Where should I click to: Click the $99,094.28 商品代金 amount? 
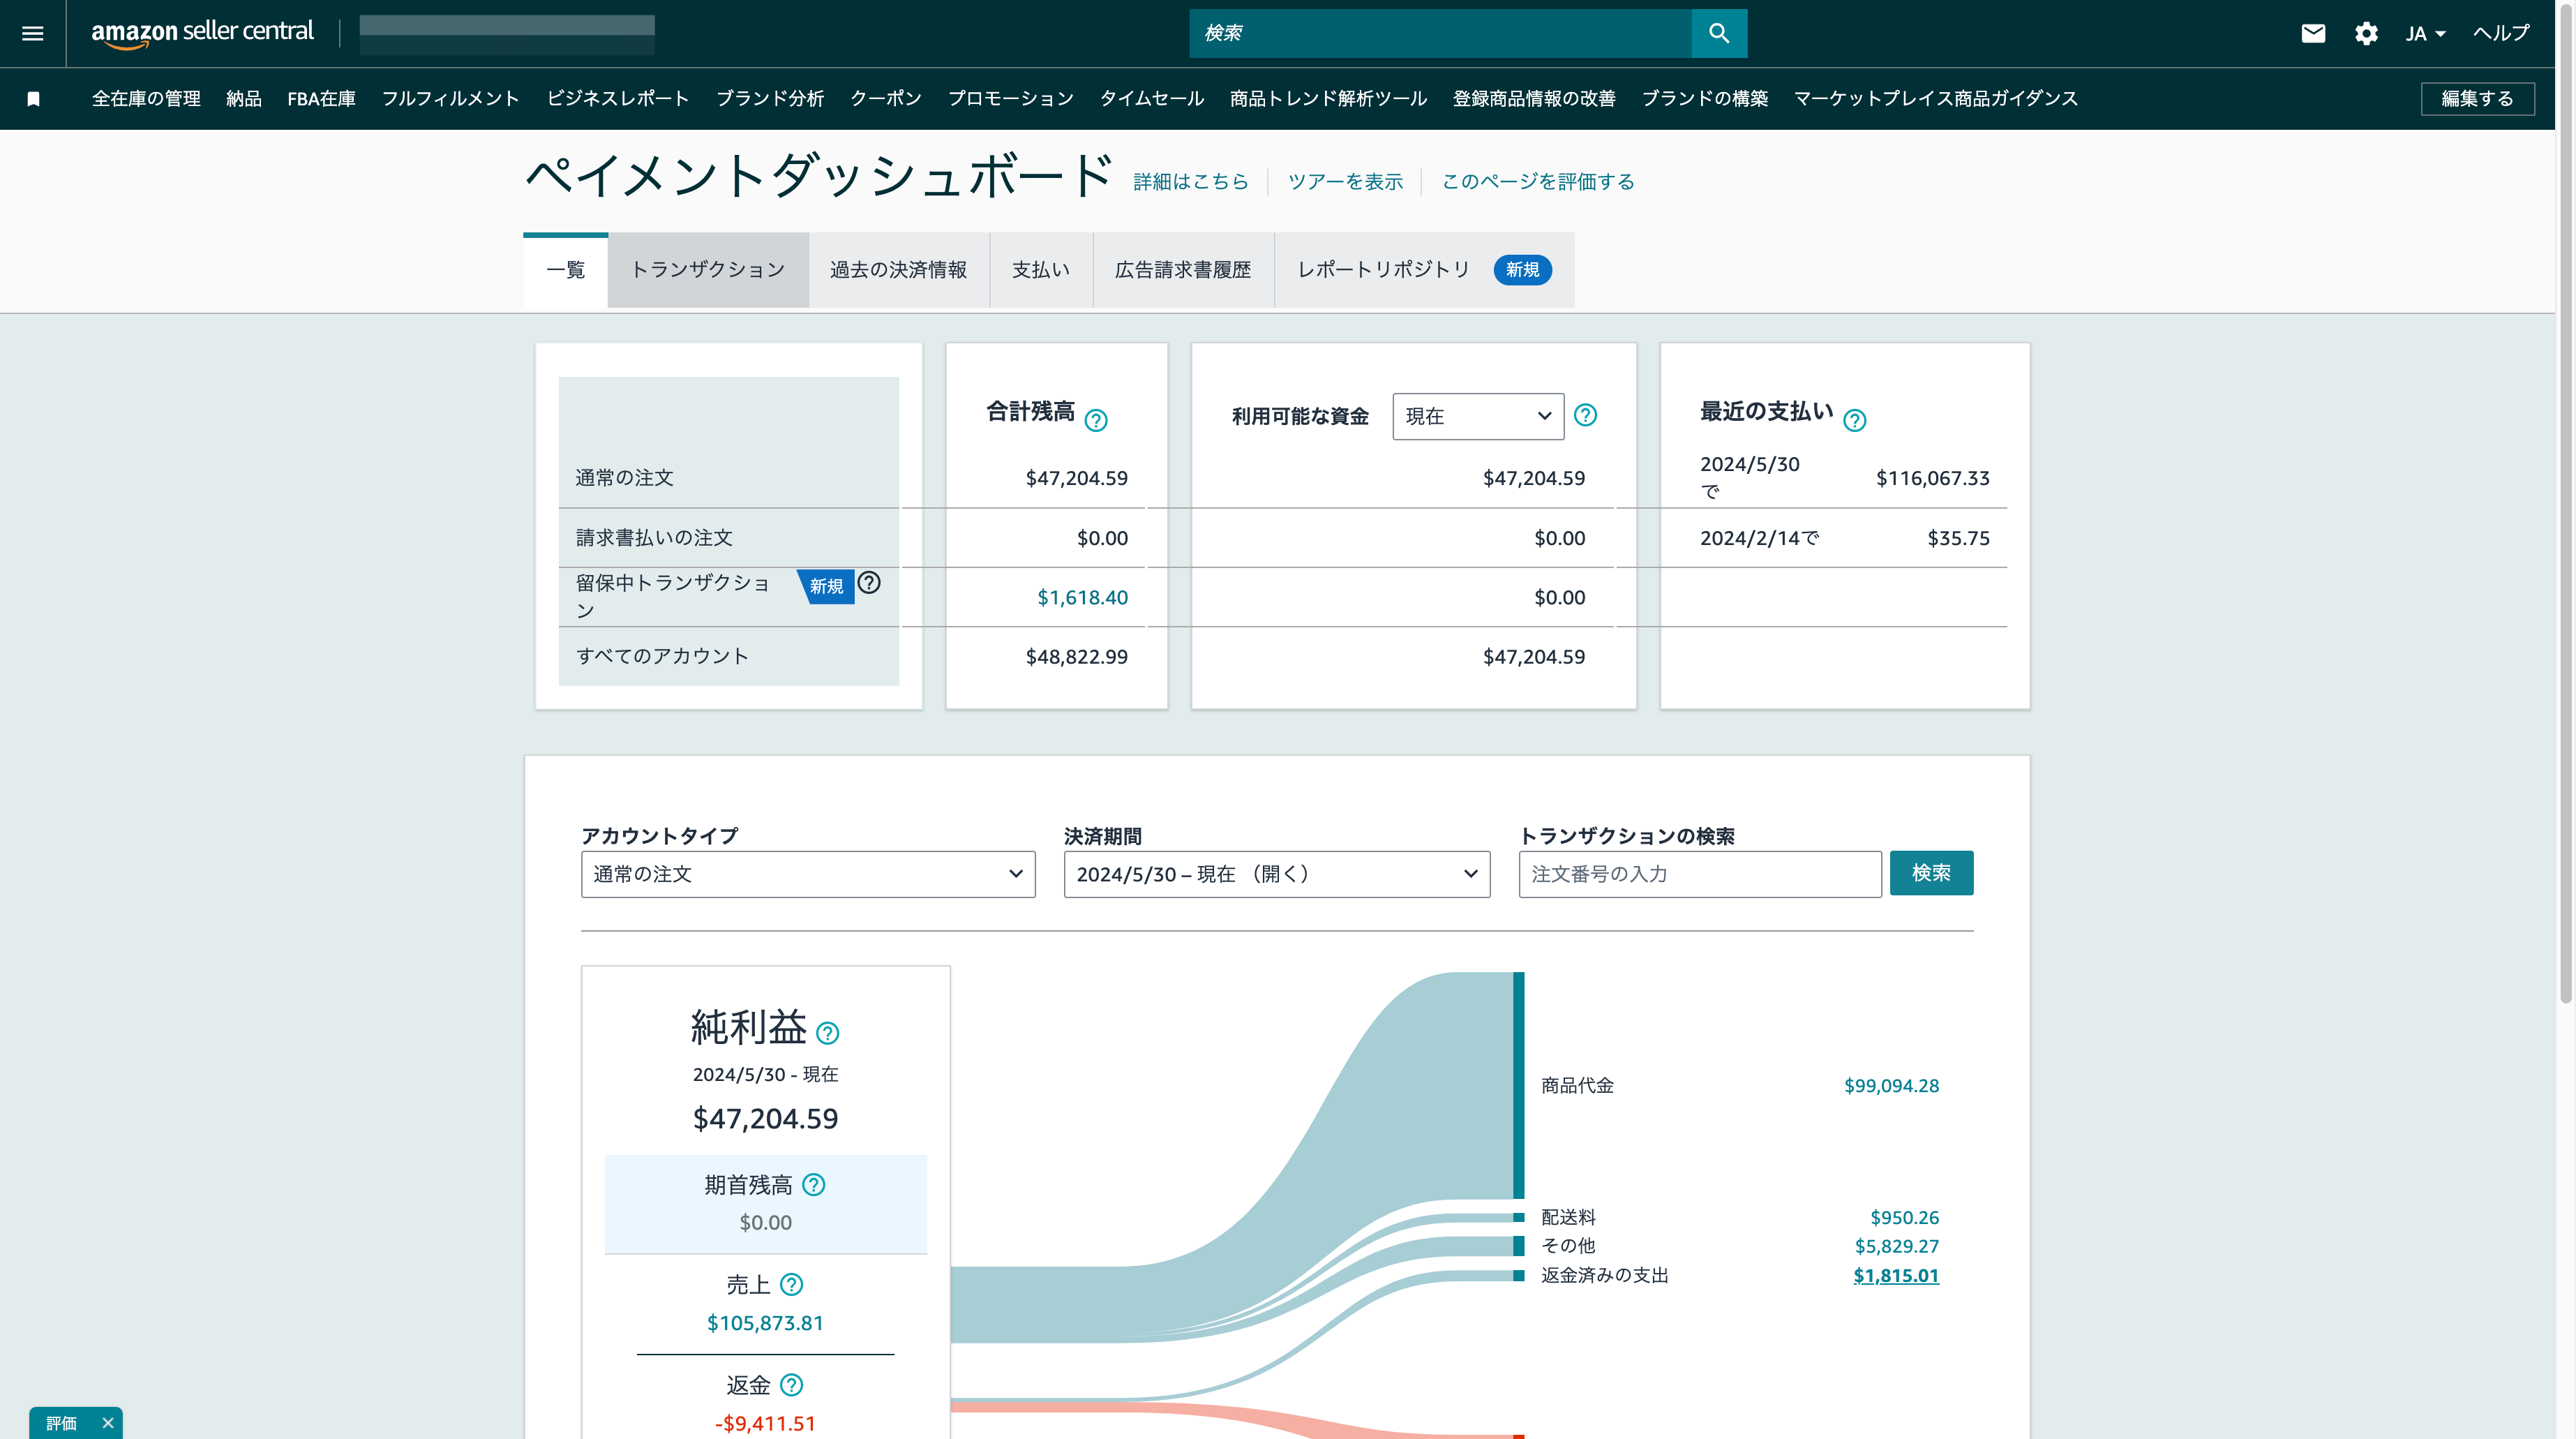[x=1891, y=1086]
